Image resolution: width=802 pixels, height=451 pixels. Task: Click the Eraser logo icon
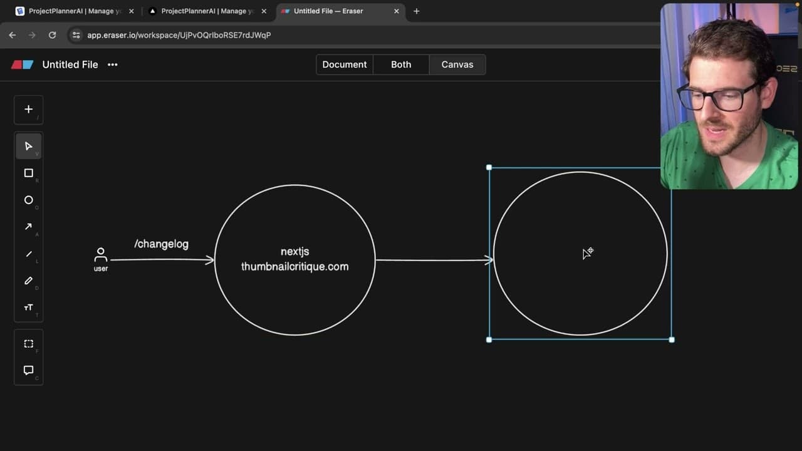tap(22, 65)
